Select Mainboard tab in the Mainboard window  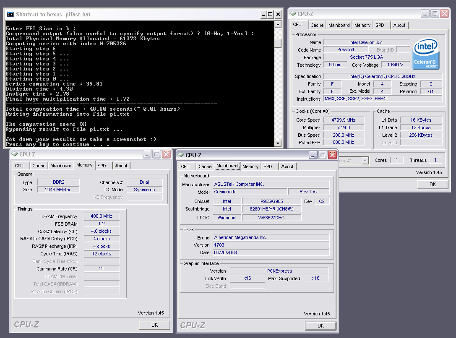pos(227,166)
